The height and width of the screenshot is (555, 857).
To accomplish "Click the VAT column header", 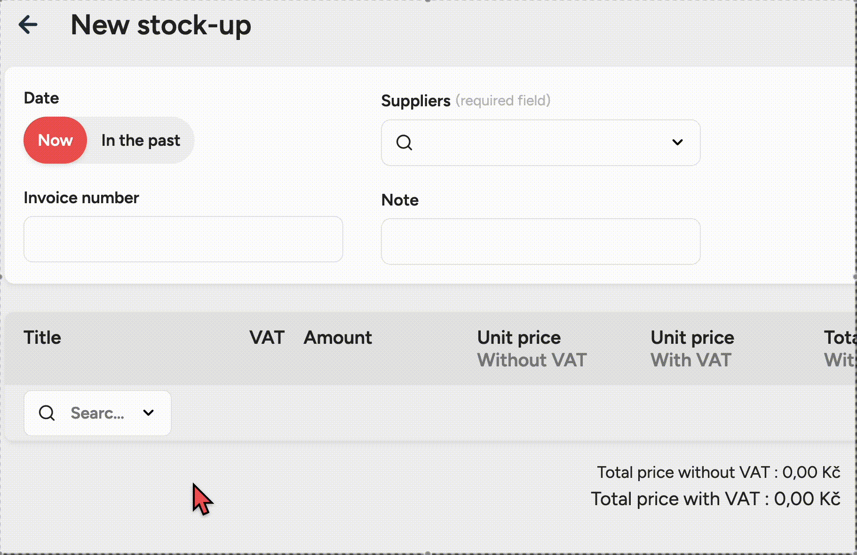I will (x=267, y=338).
